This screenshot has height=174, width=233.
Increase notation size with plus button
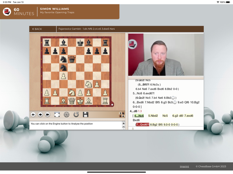(123, 123)
